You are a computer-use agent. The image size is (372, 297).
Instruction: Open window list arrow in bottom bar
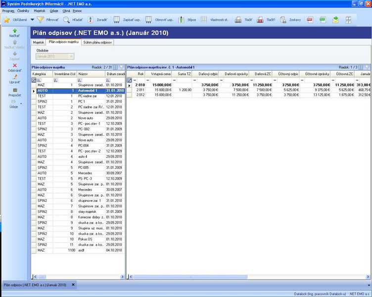[x=369, y=285]
